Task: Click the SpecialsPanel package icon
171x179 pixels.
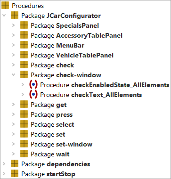Action: [24, 25]
